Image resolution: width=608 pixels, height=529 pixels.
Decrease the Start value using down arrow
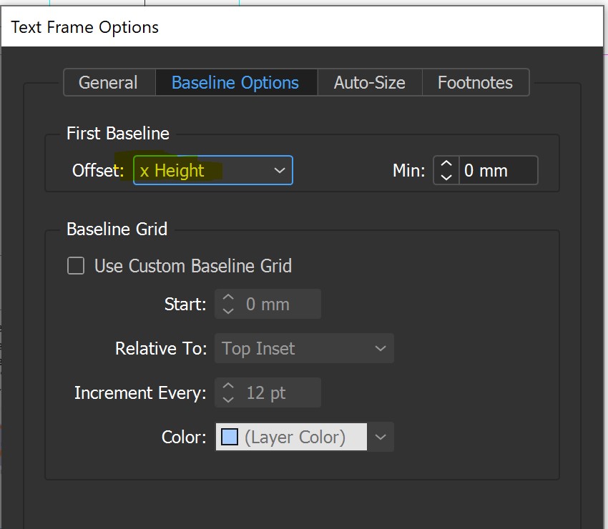[228, 311]
